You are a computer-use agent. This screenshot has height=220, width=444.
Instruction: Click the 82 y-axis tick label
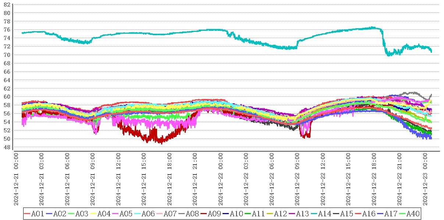pos(7,4)
